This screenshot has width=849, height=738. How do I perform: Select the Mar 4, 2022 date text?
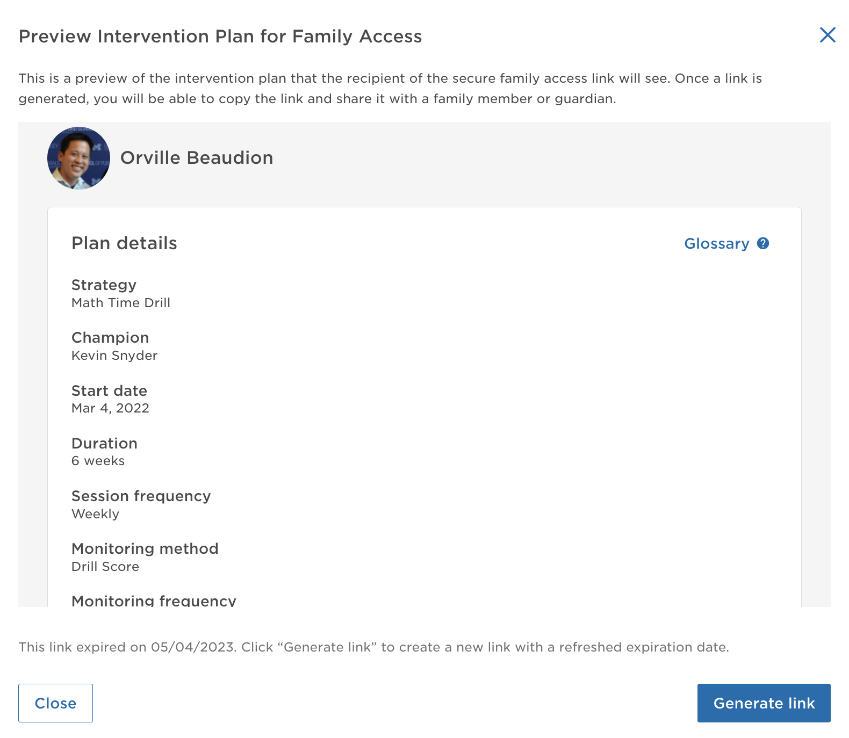(110, 408)
